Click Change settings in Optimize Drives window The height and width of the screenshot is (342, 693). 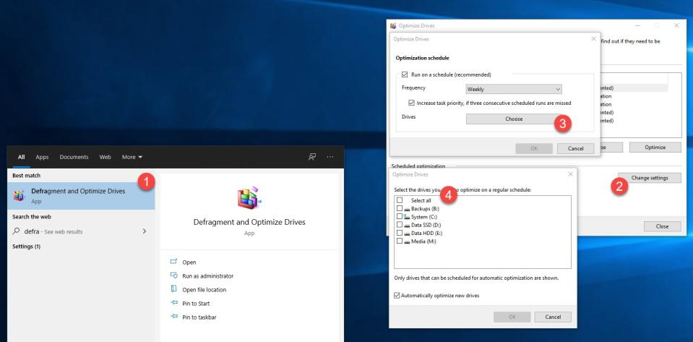649,178
